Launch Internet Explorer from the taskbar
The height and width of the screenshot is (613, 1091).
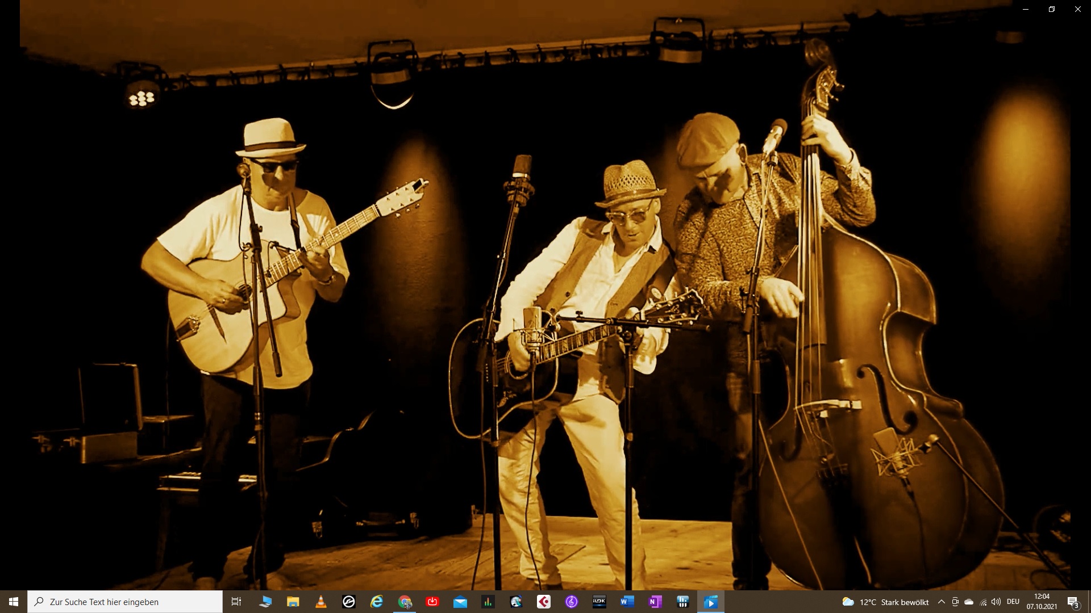377,602
